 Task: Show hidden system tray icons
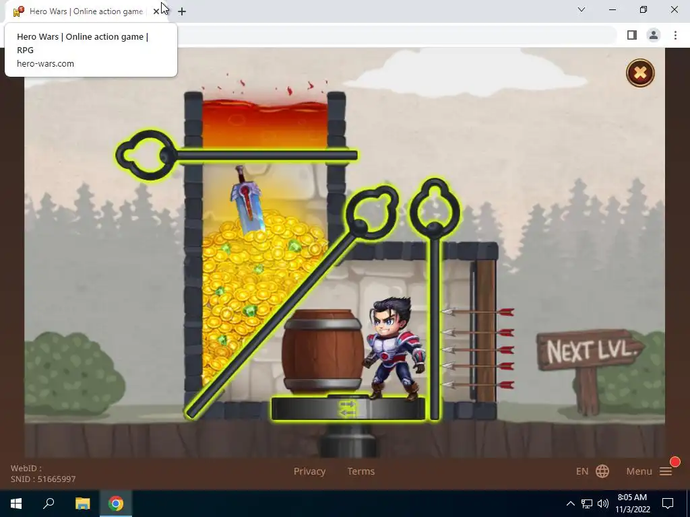click(570, 504)
